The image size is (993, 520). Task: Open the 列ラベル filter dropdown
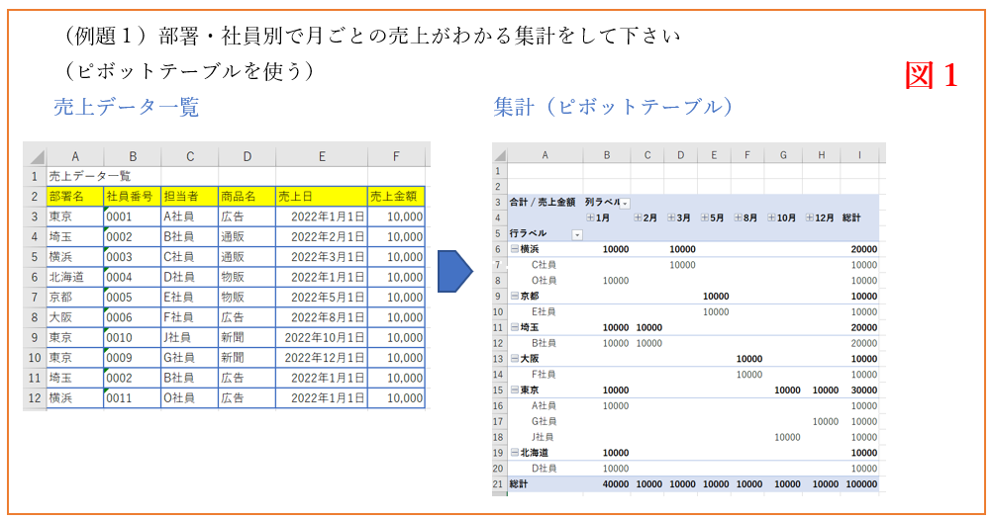click(x=625, y=203)
